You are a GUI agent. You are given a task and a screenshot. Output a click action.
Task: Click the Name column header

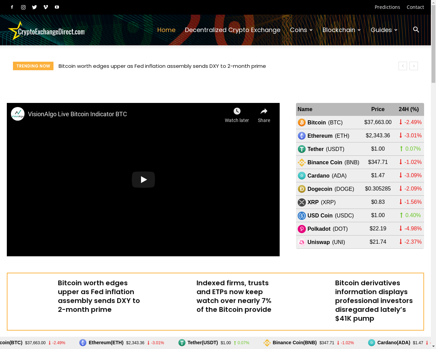tap(305, 109)
